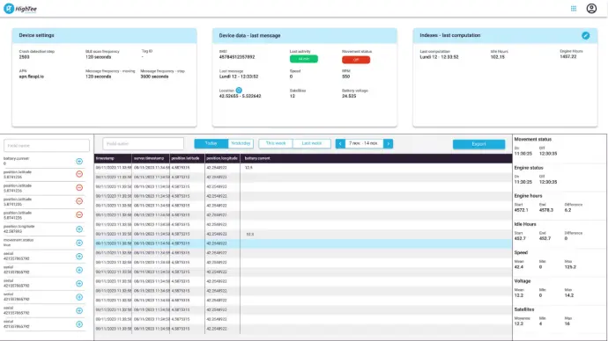Go to next date range arrow

tap(388, 144)
